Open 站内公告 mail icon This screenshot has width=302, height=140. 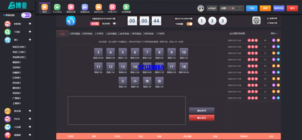(99, 7)
